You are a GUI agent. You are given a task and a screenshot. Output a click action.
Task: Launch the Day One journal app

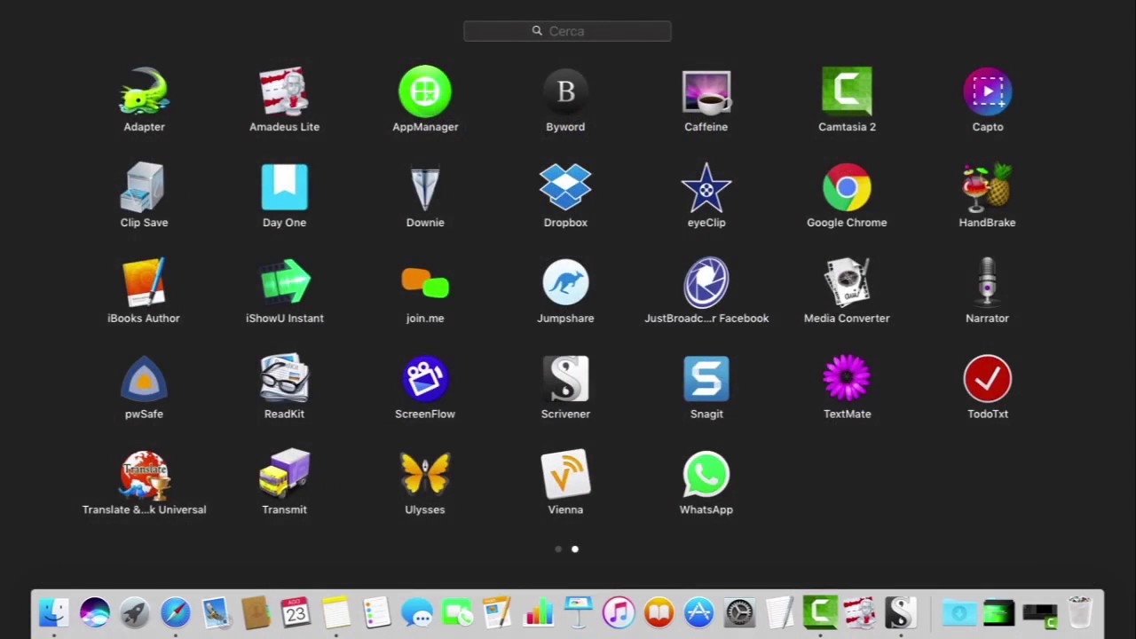click(x=284, y=187)
